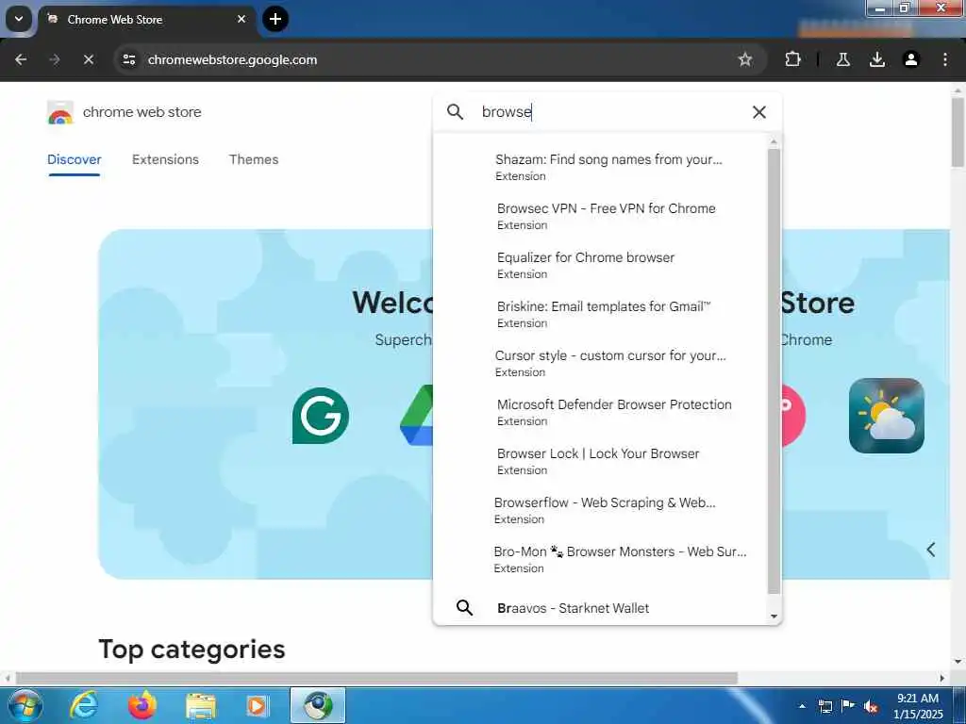966x724 pixels.
Task: Open the tab search dropdown arrow
Action: click(19, 19)
